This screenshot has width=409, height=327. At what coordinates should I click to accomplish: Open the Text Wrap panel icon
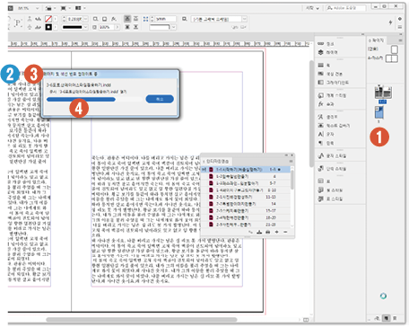point(321,126)
